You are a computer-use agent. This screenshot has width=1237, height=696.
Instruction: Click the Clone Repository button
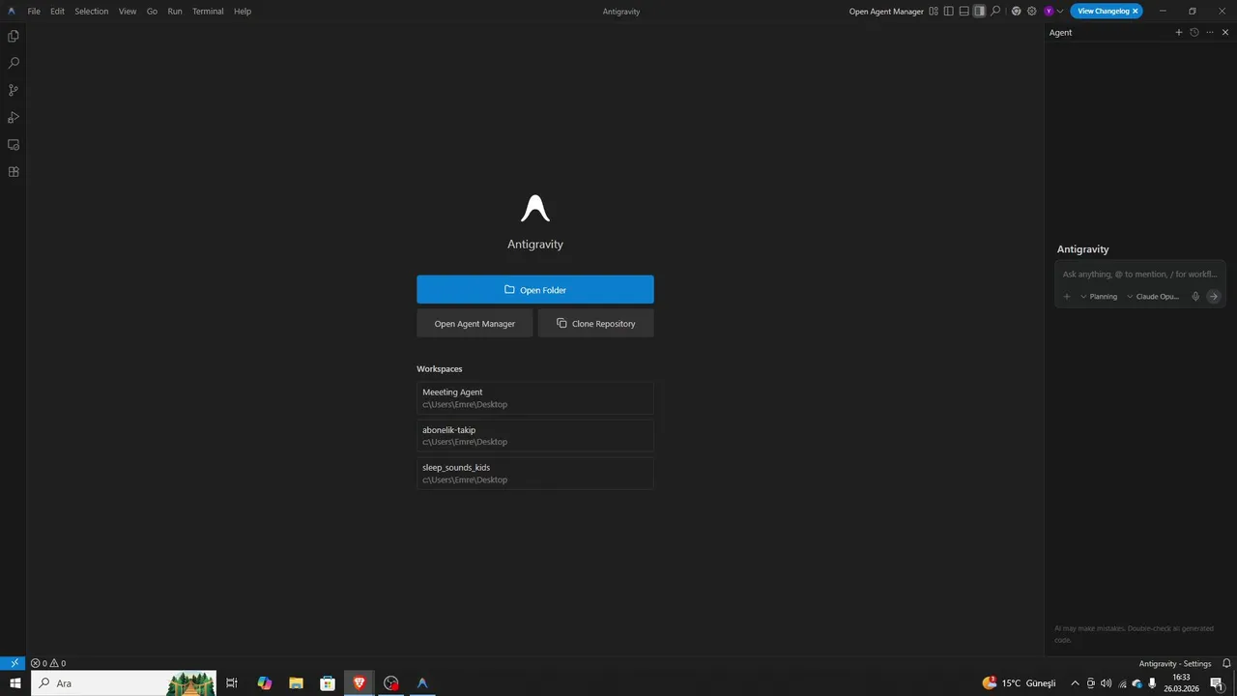point(596,324)
